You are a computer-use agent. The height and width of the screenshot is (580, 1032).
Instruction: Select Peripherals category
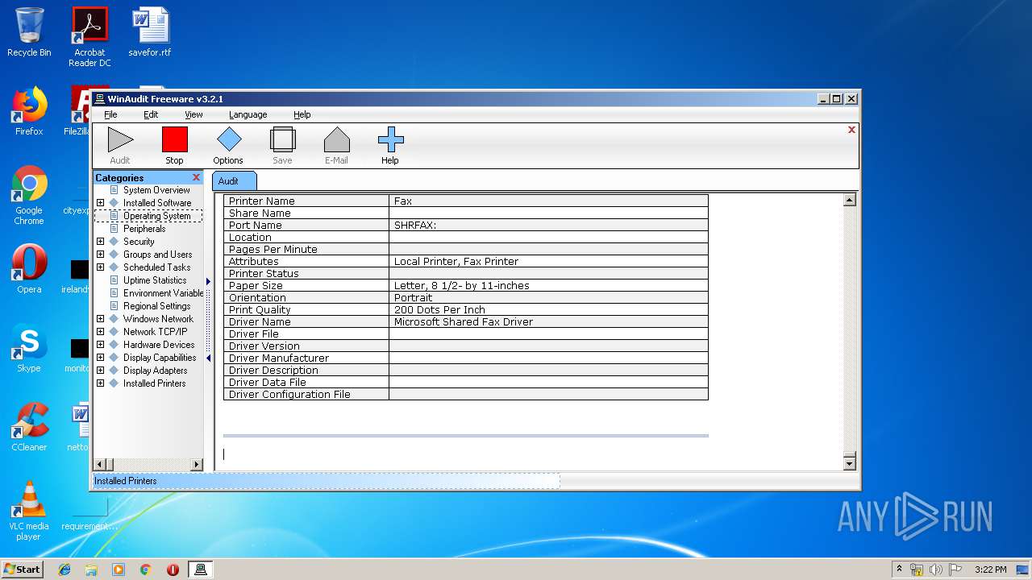click(x=144, y=229)
